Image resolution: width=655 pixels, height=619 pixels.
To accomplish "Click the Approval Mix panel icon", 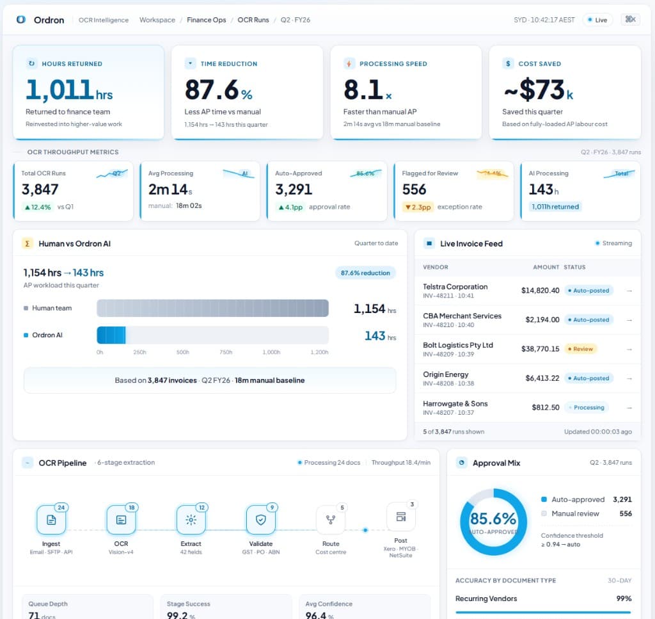I will coord(462,463).
